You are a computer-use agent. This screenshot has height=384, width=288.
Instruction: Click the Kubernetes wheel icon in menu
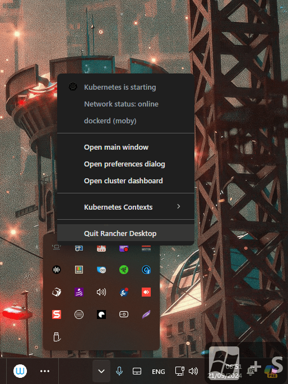point(73,87)
